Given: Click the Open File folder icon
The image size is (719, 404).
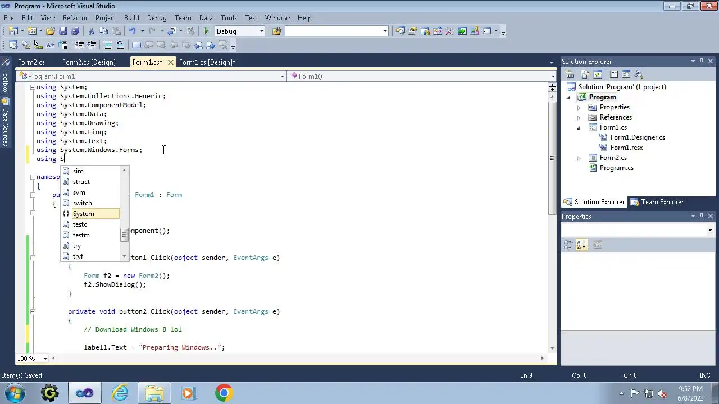Looking at the screenshot, I should click(50, 31).
